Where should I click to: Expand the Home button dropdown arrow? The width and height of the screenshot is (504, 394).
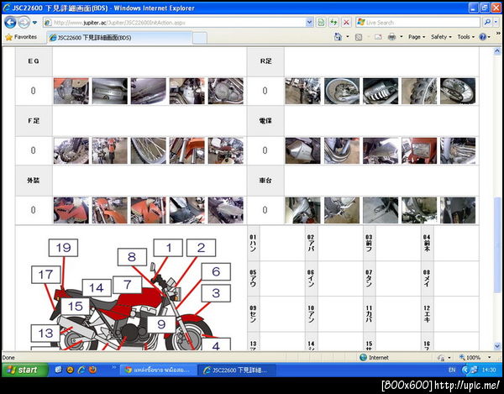[x=348, y=37]
